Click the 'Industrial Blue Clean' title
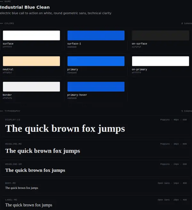Image resolution: width=192 pixels, height=210 pixels. pyautogui.click(x=25, y=7)
